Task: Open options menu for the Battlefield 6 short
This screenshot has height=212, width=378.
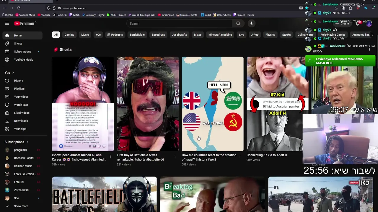Action: pos(175,156)
